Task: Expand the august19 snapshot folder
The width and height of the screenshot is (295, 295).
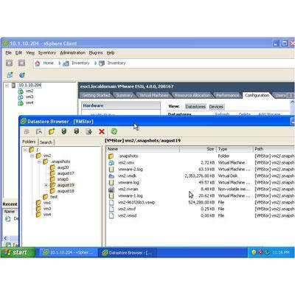Action: [x=46, y=185]
